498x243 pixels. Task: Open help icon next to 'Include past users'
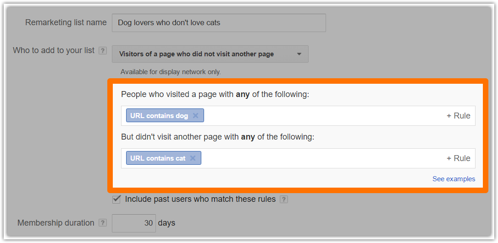(x=284, y=200)
